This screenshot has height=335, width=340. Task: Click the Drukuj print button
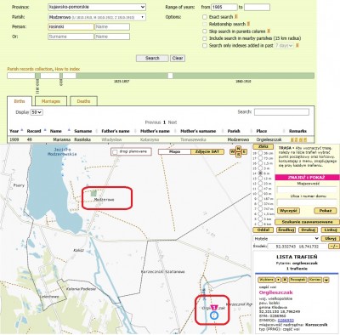pyautogui.click(x=308, y=230)
